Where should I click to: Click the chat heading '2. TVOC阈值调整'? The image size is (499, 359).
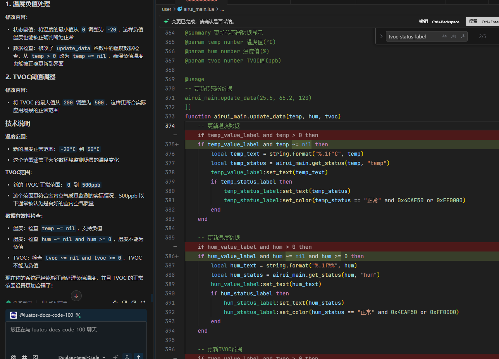[30, 77]
